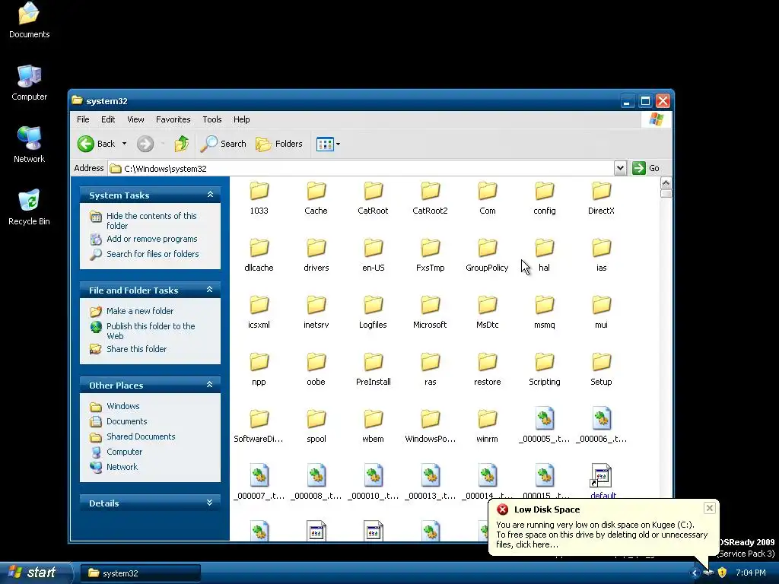Go up one folder level
The height and width of the screenshot is (584, 779).
(181, 144)
